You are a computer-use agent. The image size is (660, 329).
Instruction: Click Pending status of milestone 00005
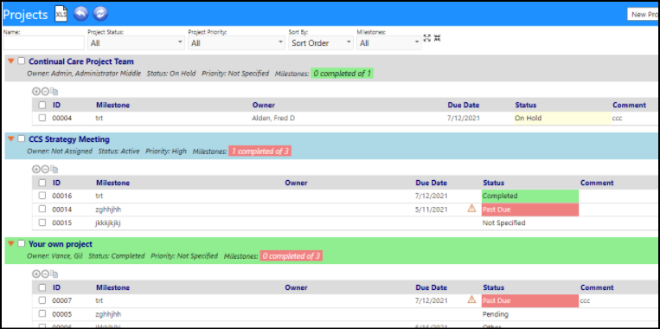(x=496, y=314)
